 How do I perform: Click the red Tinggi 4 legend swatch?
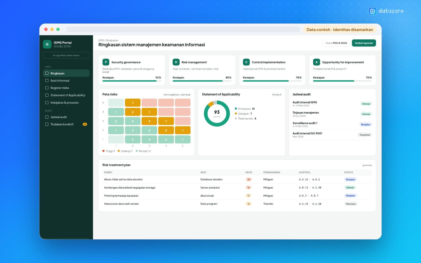pos(103,151)
